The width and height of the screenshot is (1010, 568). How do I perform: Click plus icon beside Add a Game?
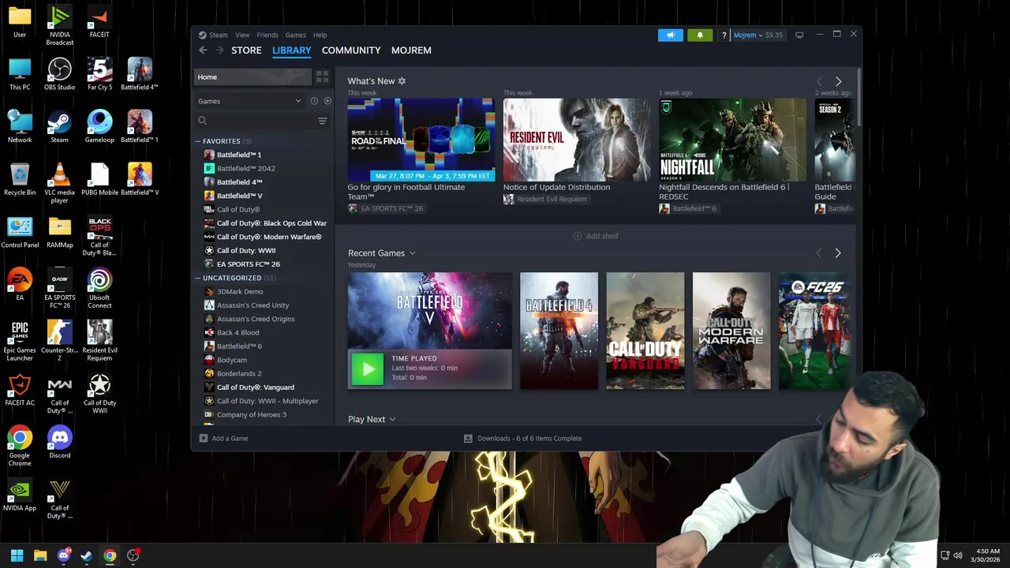point(204,438)
